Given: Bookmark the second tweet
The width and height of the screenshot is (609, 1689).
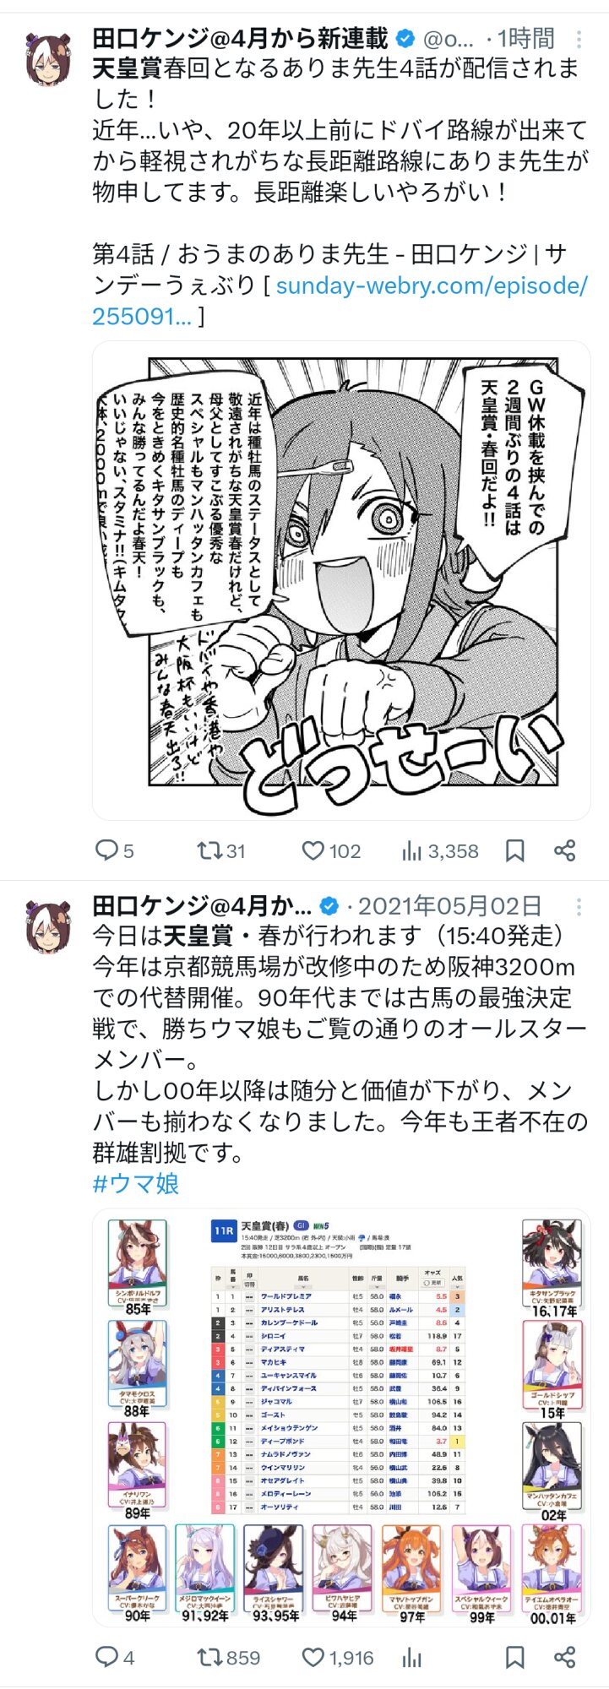Looking at the screenshot, I should click(514, 1658).
